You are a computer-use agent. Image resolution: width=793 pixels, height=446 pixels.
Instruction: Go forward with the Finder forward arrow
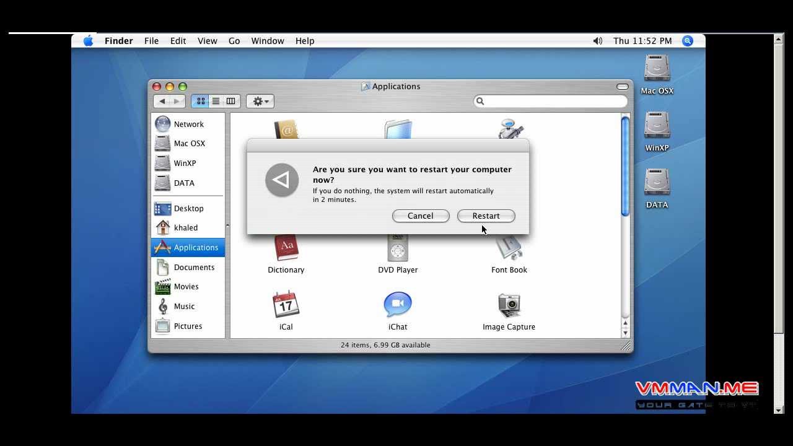click(177, 101)
